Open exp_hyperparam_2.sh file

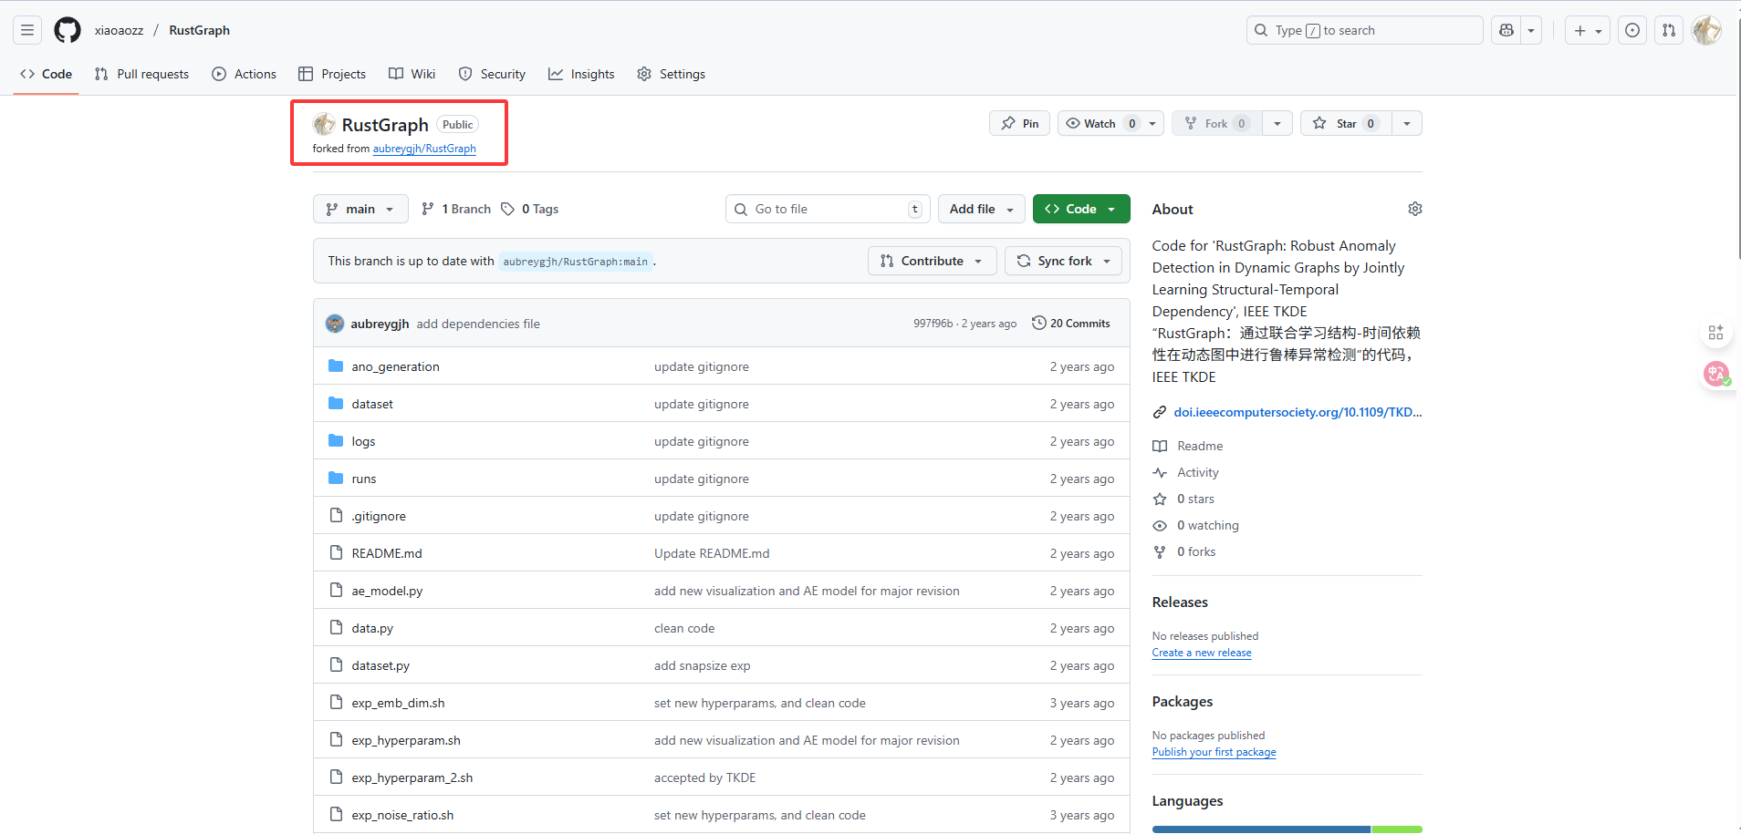(x=412, y=777)
